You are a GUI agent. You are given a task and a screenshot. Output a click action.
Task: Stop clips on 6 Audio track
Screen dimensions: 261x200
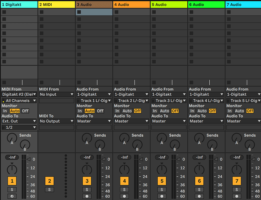click(191, 82)
